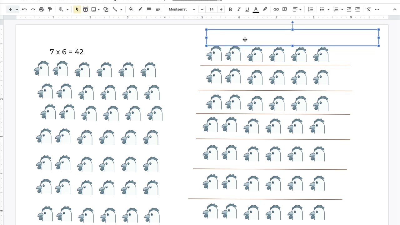Click the '7 x 6 = 42' text

(x=67, y=52)
